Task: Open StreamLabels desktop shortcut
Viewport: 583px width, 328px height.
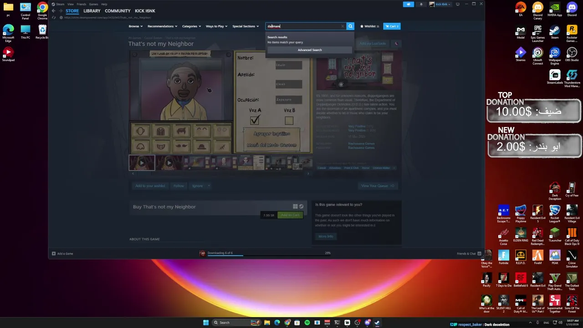Action: click(x=555, y=77)
